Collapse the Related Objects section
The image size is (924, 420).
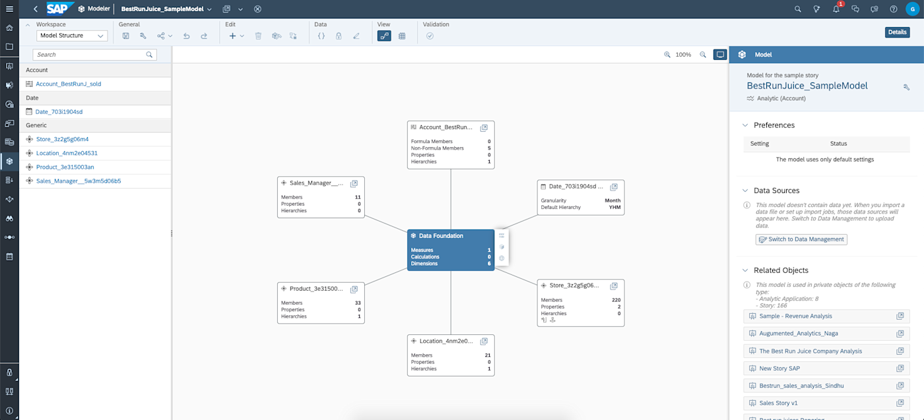tap(746, 270)
